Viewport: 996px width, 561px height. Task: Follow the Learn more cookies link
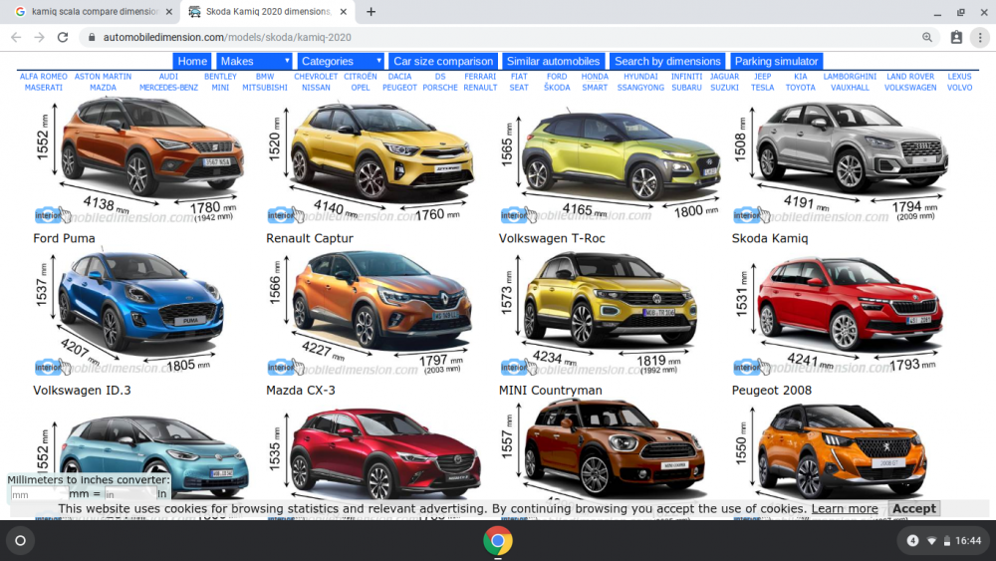pyautogui.click(x=845, y=508)
